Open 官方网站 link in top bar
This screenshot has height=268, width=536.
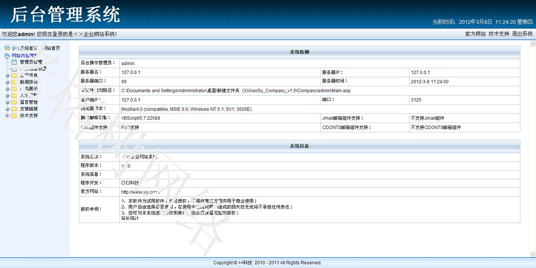(x=475, y=34)
